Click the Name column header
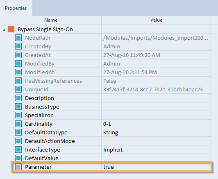This screenshot has width=218, height=179. (51, 20)
